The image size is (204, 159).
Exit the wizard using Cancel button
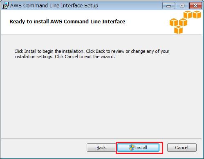pyautogui.click(x=182, y=148)
